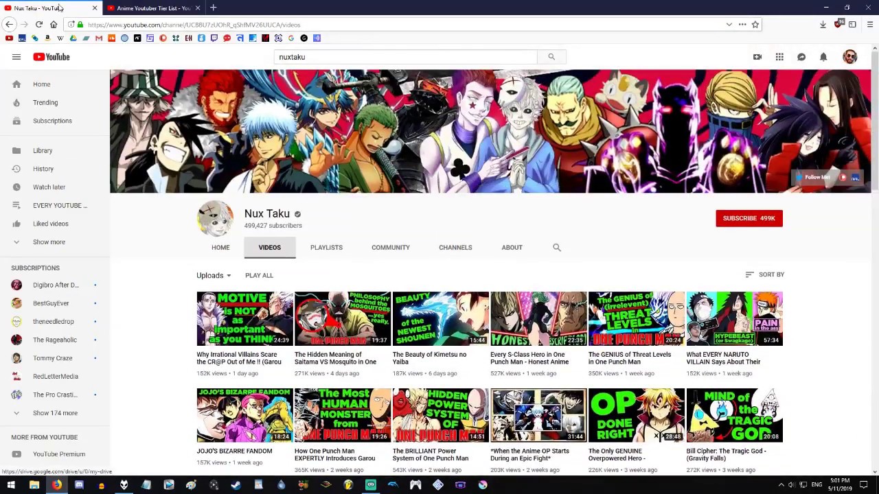Open the Beauty of Kimetsu no Yaiba thumbnail
This screenshot has height=494, width=879.
pos(440,318)
